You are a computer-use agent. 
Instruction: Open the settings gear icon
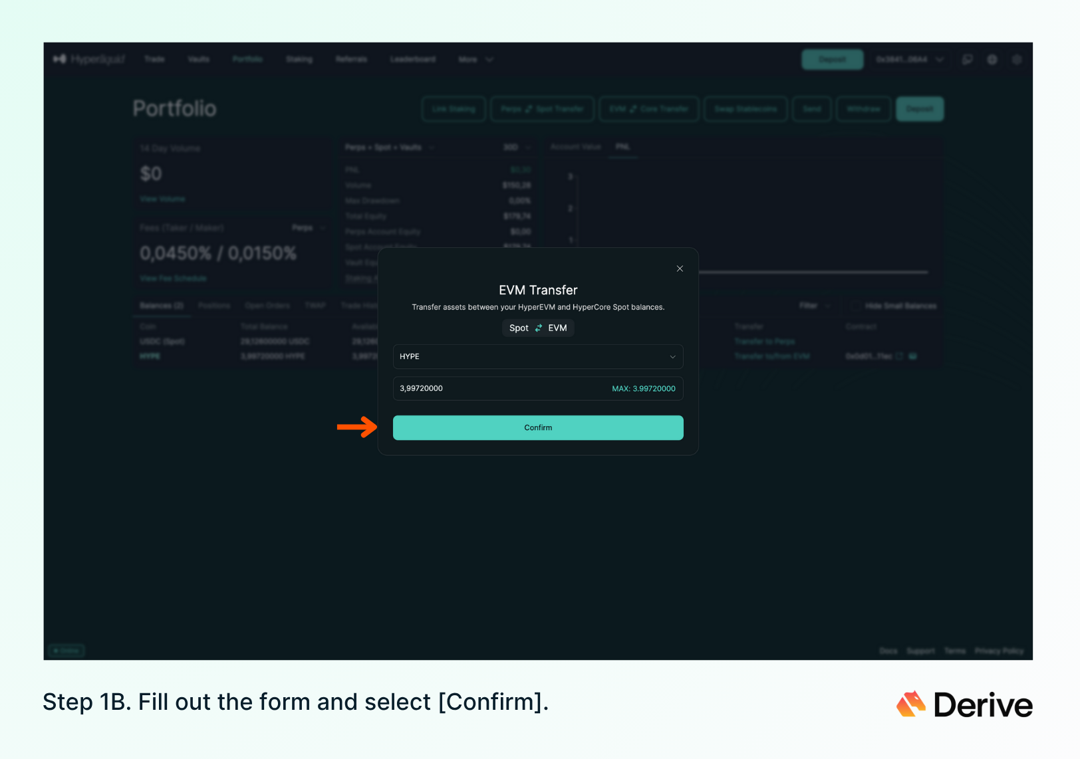pyautogui.click(x=1017, y=59)
